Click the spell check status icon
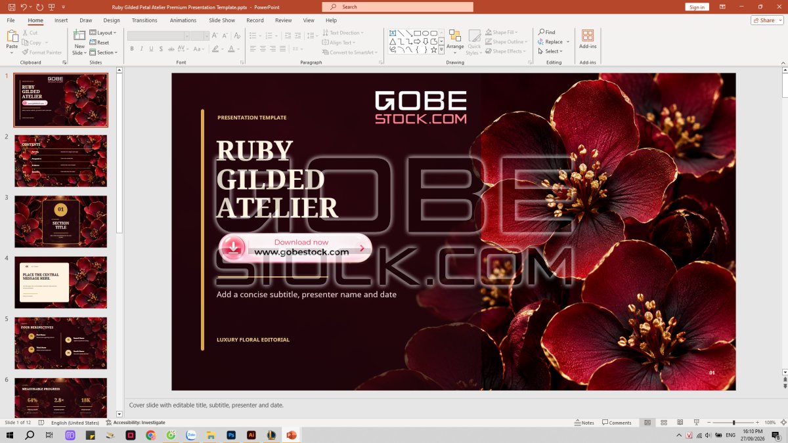 point(41,423)
